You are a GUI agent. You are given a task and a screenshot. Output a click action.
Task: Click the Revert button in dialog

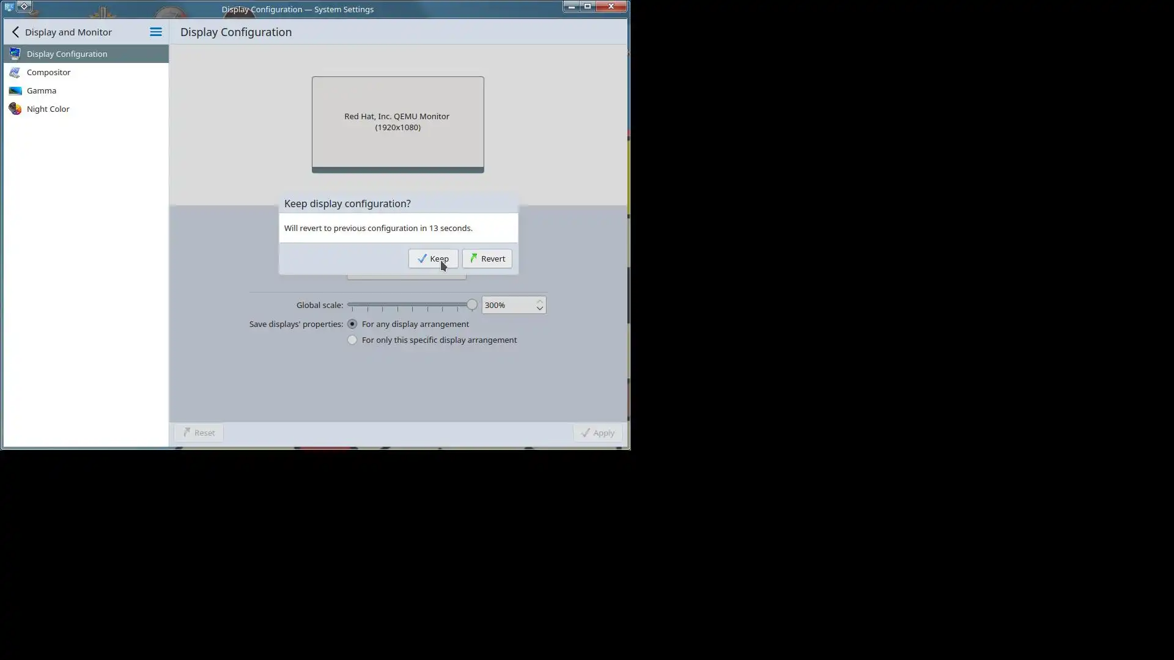487,258
